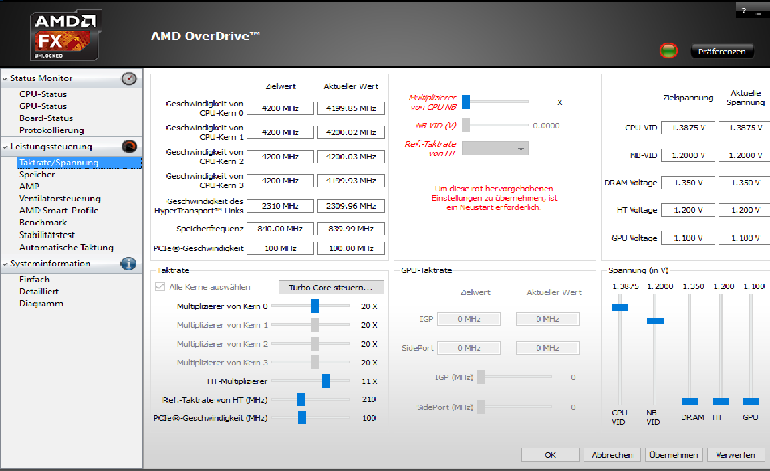Click the green status indicator light
The height and width of the screenshot is (471, 770).
tap(668, 51)
